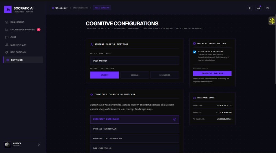
Task: Click the checkmark on Chemistry Curriculum
Action: [x=175, y=119]
